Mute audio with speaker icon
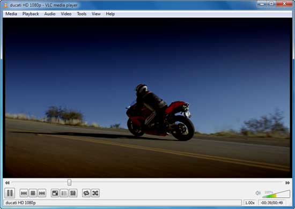 (x=258, y=193)
